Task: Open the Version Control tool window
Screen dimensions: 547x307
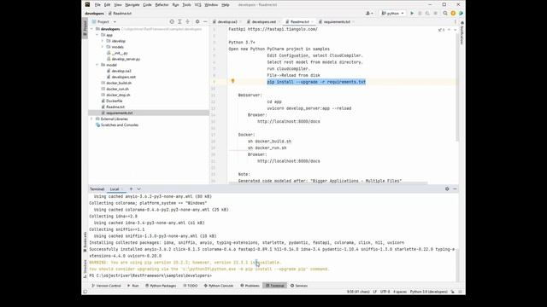Action: (x=106, y=286)
